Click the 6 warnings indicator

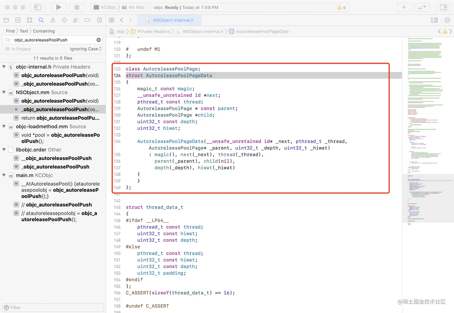pos(341,7)
